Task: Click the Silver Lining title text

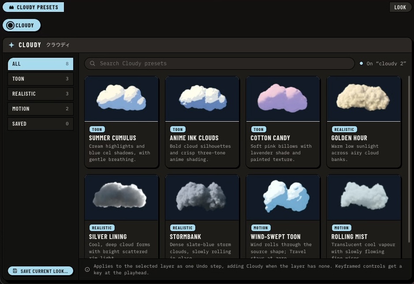Action: pos(108,237)
